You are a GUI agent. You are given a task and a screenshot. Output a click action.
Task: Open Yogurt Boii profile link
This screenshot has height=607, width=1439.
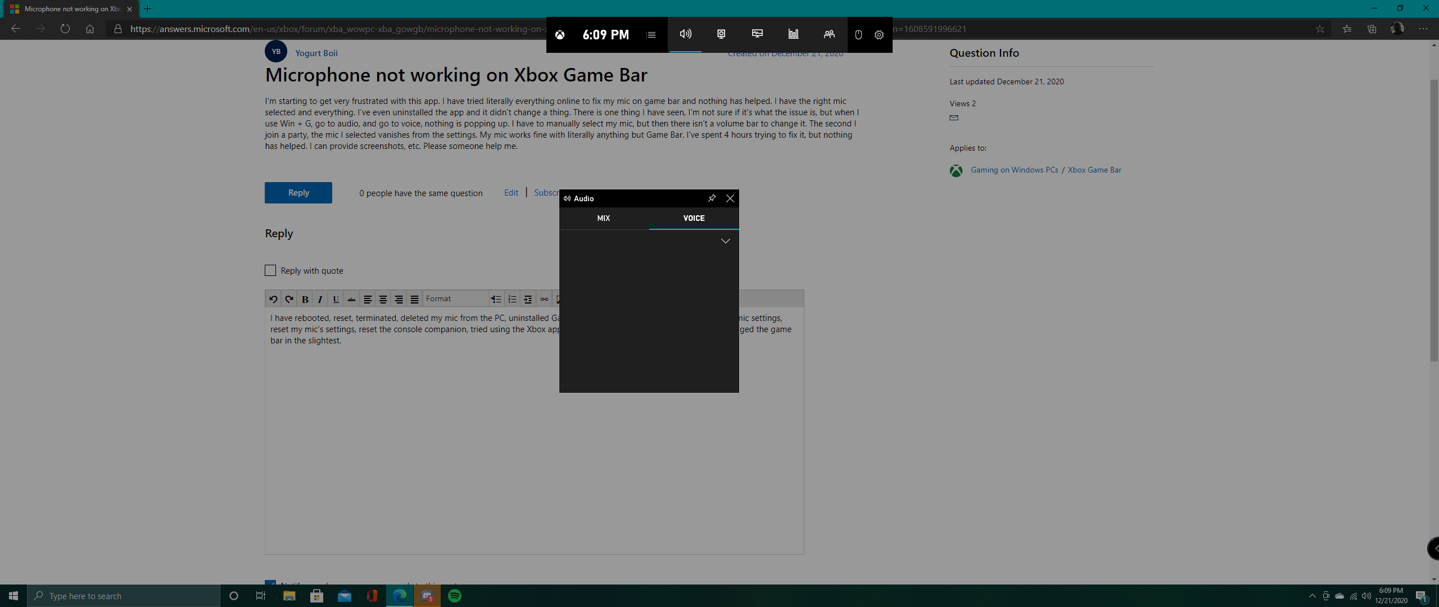(x=316, y=53)
